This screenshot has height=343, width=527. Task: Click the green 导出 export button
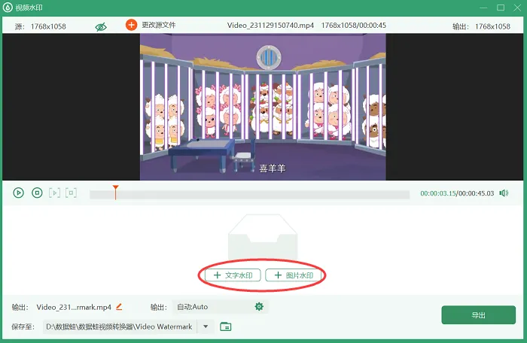tap(478, 314)
